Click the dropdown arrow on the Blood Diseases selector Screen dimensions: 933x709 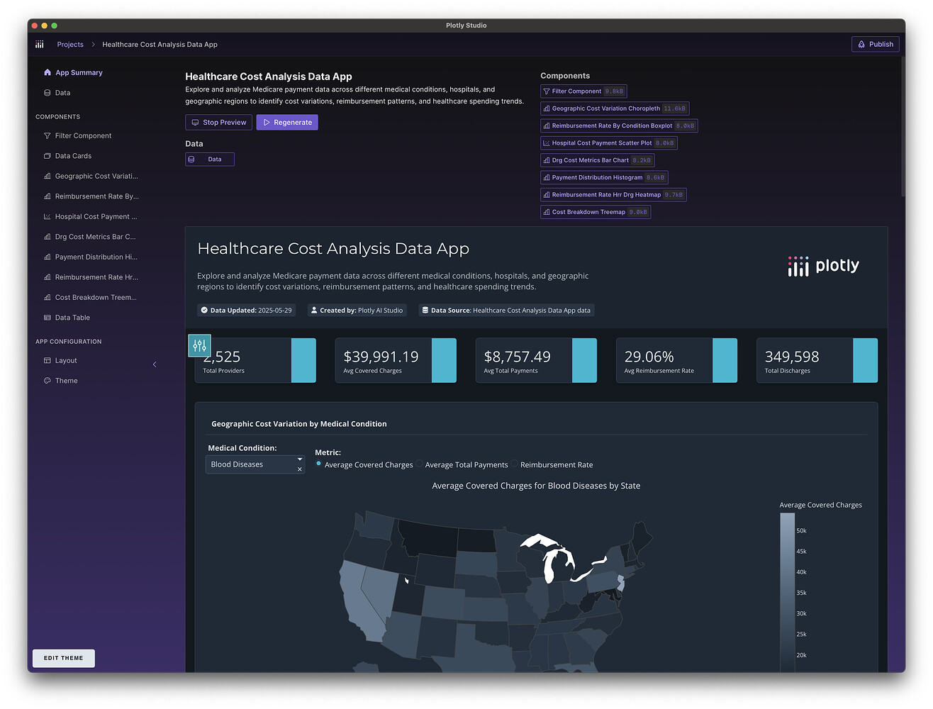point(299,460)
